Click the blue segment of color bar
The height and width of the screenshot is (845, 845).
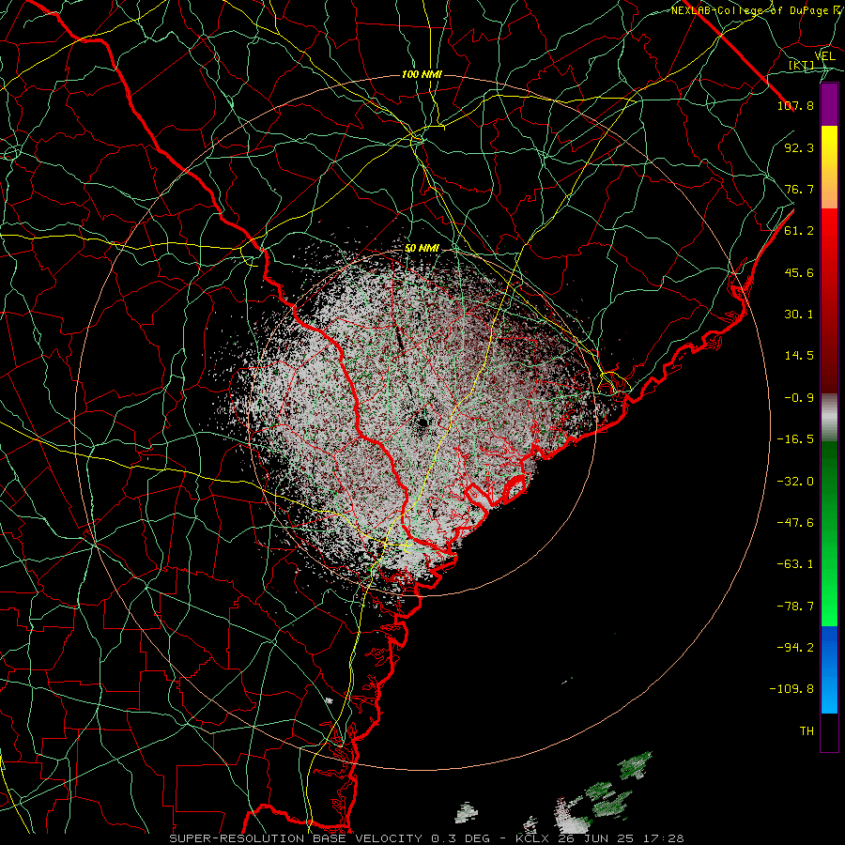click(829, 669)
